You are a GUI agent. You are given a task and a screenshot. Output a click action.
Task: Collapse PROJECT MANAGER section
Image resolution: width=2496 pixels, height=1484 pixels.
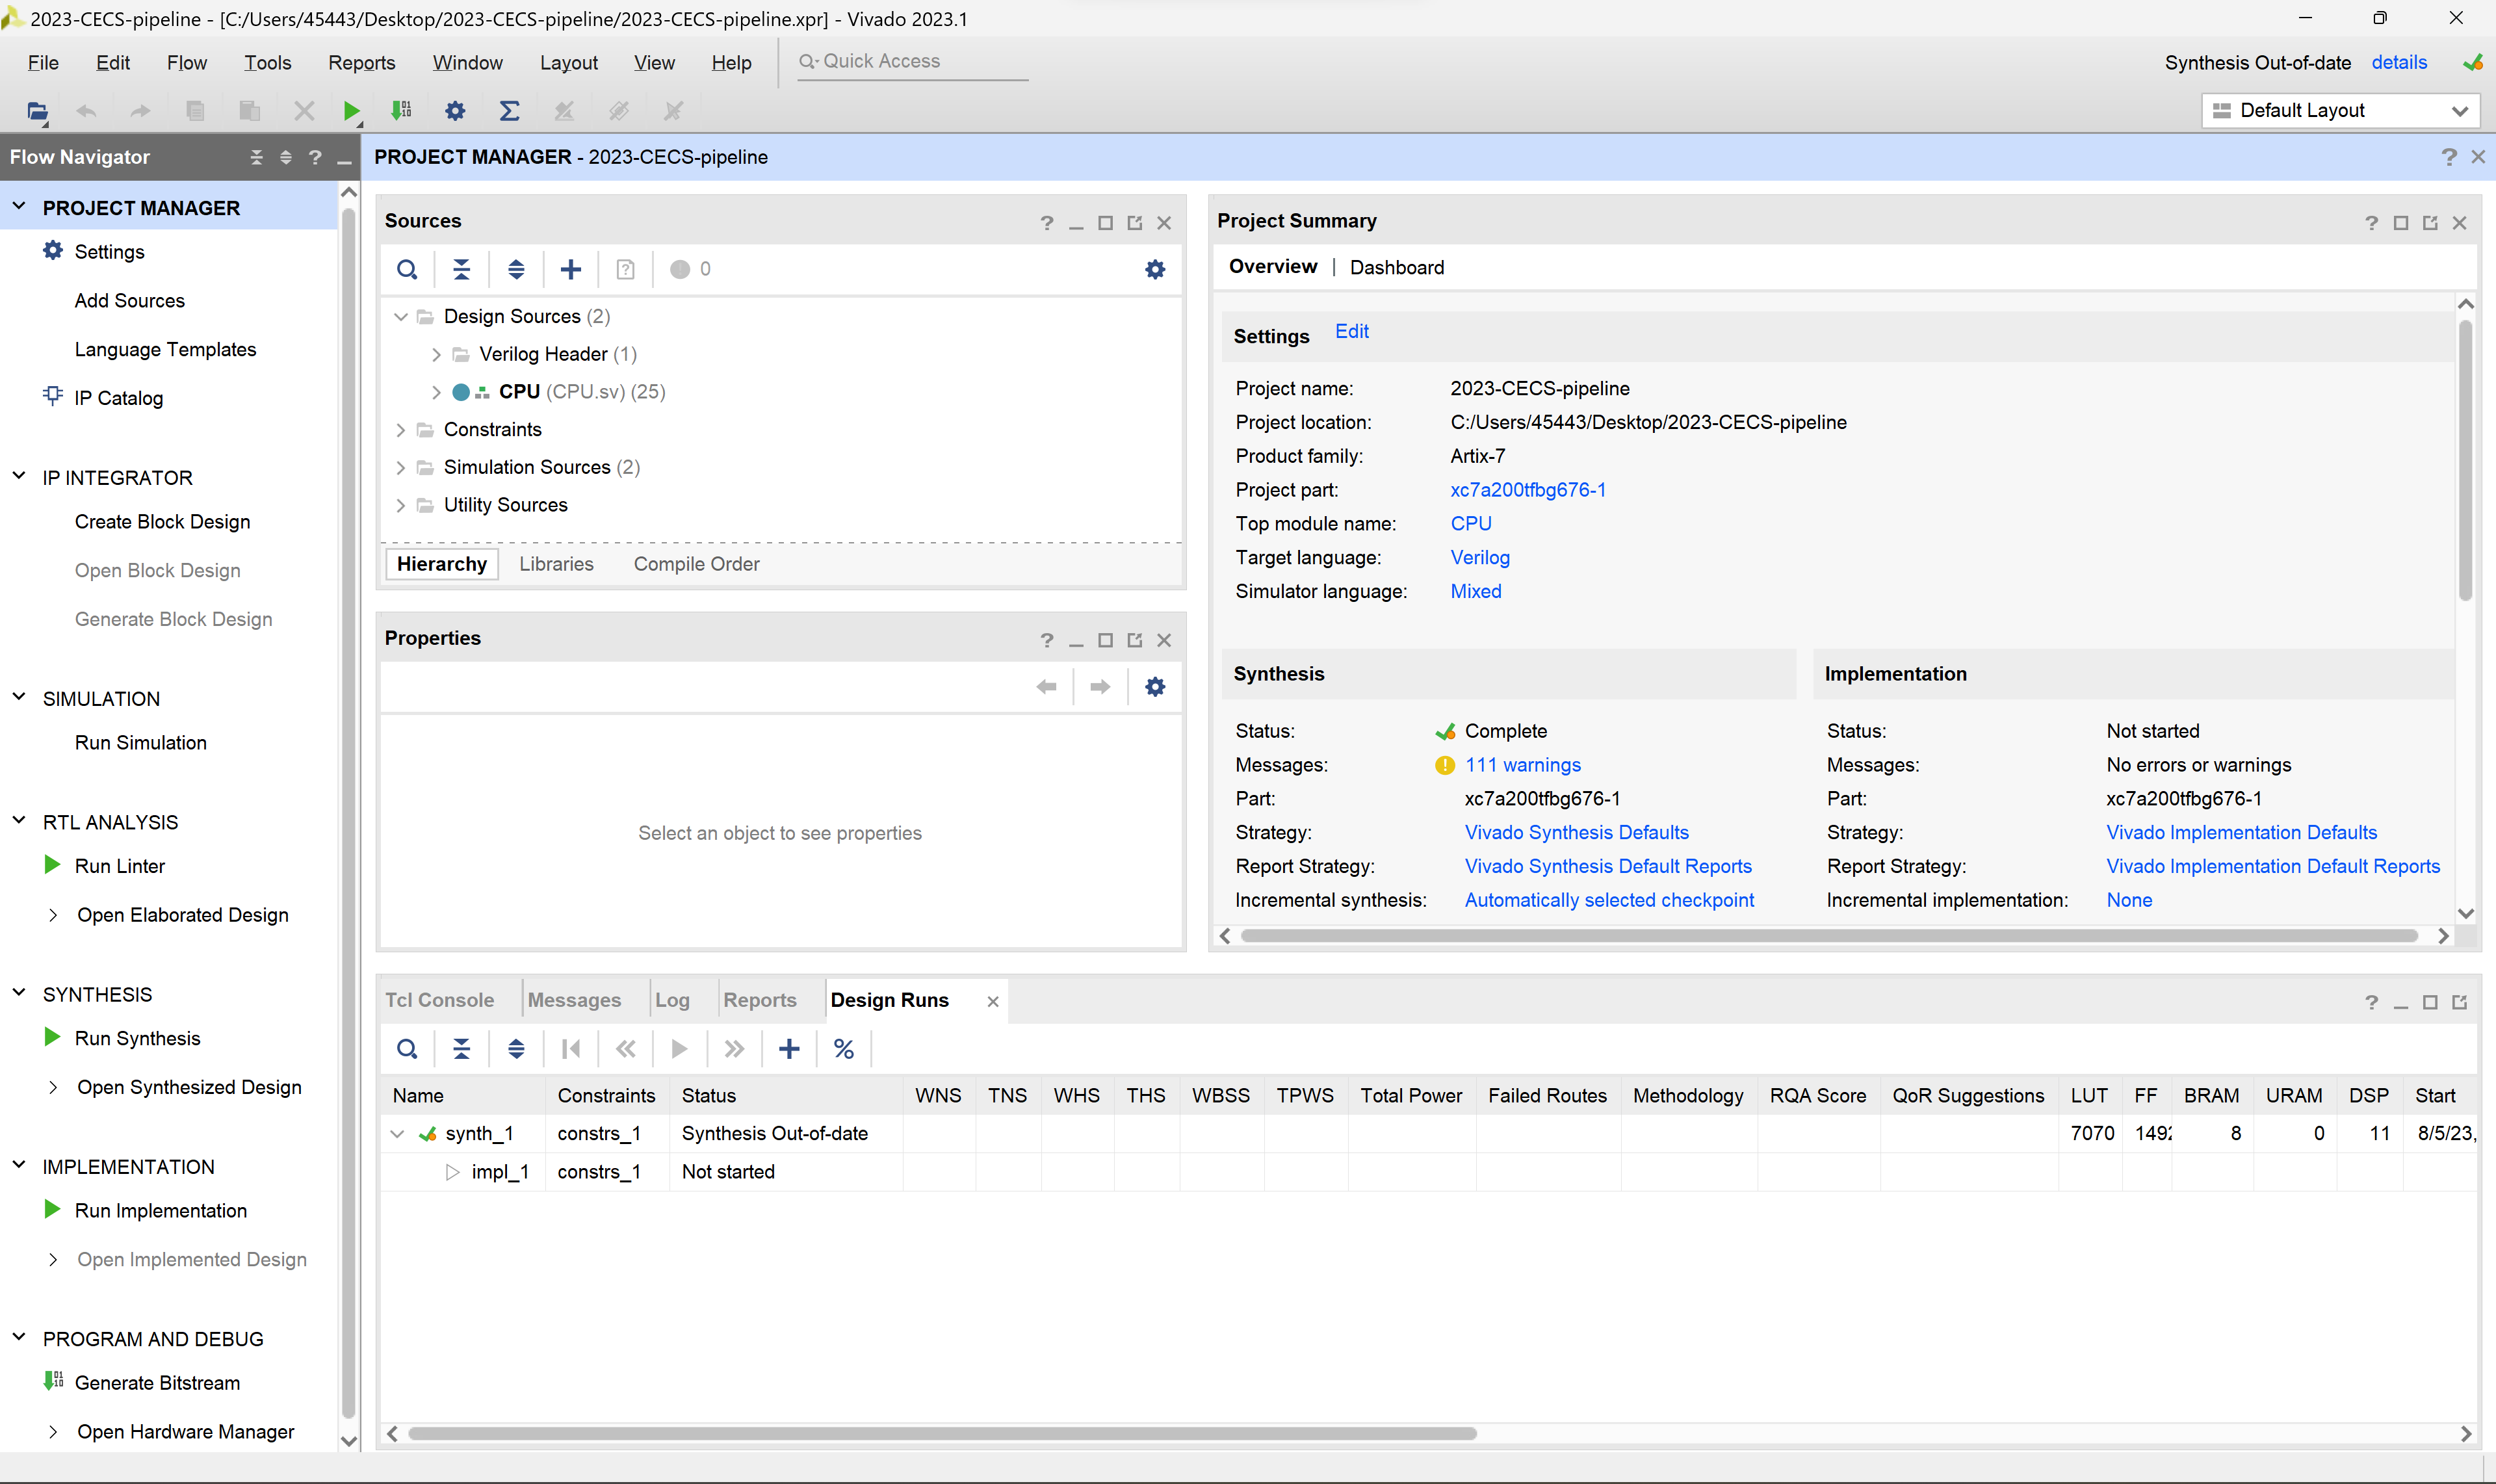[19, 207]
